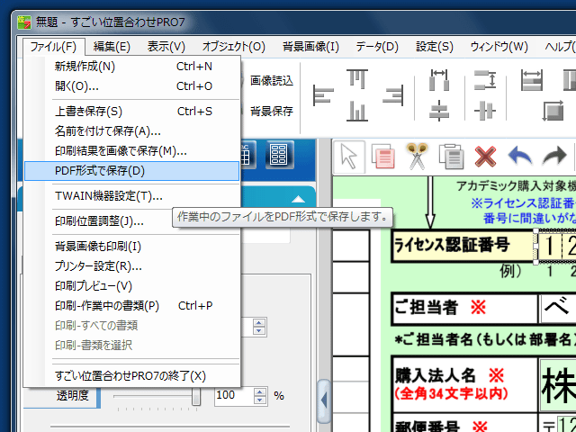This screenshot has width=576, height=432.
Task: Select PDF形式で保存(D) menu item
Action: 132,171
